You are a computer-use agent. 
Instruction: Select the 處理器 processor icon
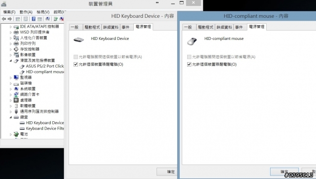pyautogui.click(x=16, y=100)
